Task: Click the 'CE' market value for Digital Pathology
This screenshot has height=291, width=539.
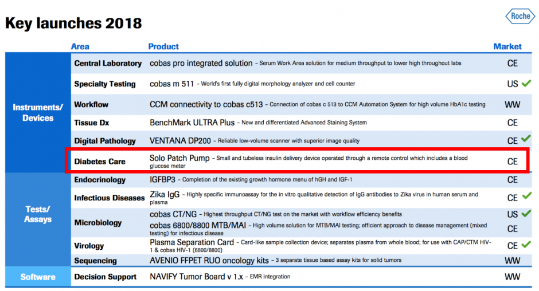Action: coord(513,141)
